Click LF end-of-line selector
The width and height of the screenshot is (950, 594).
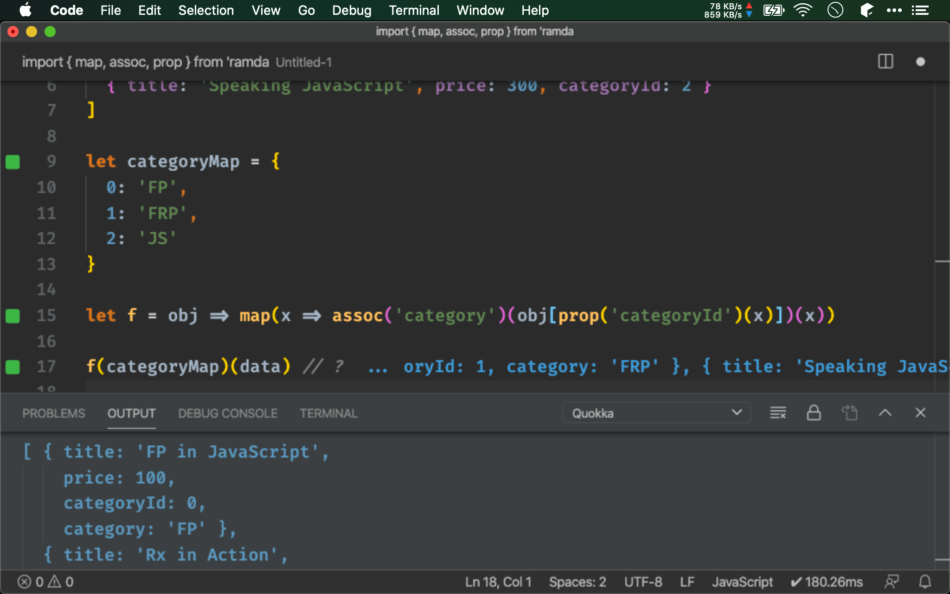coord(687,581)
